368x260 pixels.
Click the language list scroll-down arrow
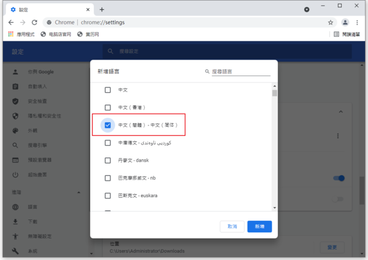pyautogui.click(x=275, y=208)
